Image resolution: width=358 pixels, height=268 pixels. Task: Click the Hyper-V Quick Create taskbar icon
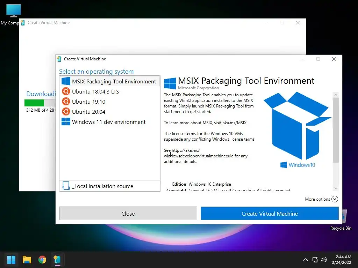click(57, 260)
